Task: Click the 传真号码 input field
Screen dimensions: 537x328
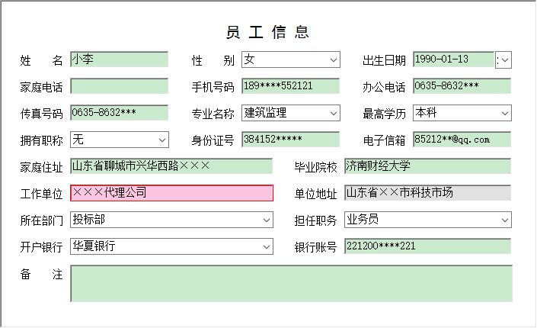Action: click(119, 113)
